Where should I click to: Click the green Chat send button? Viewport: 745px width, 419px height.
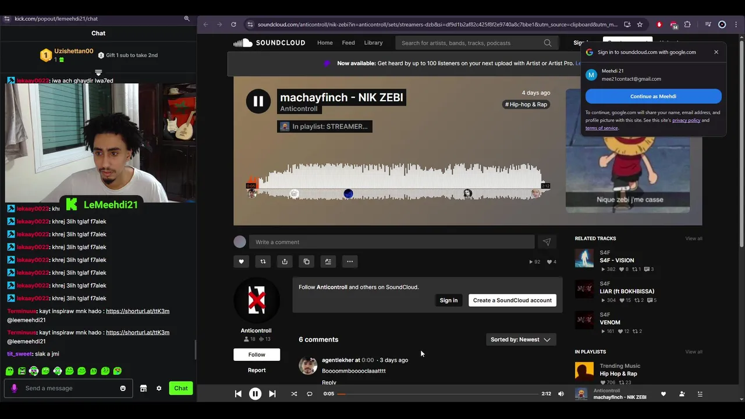[181, 388]
